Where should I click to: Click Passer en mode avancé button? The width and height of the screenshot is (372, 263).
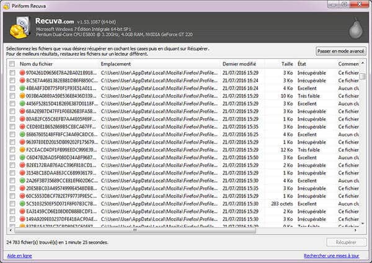[x=340, y=51]
